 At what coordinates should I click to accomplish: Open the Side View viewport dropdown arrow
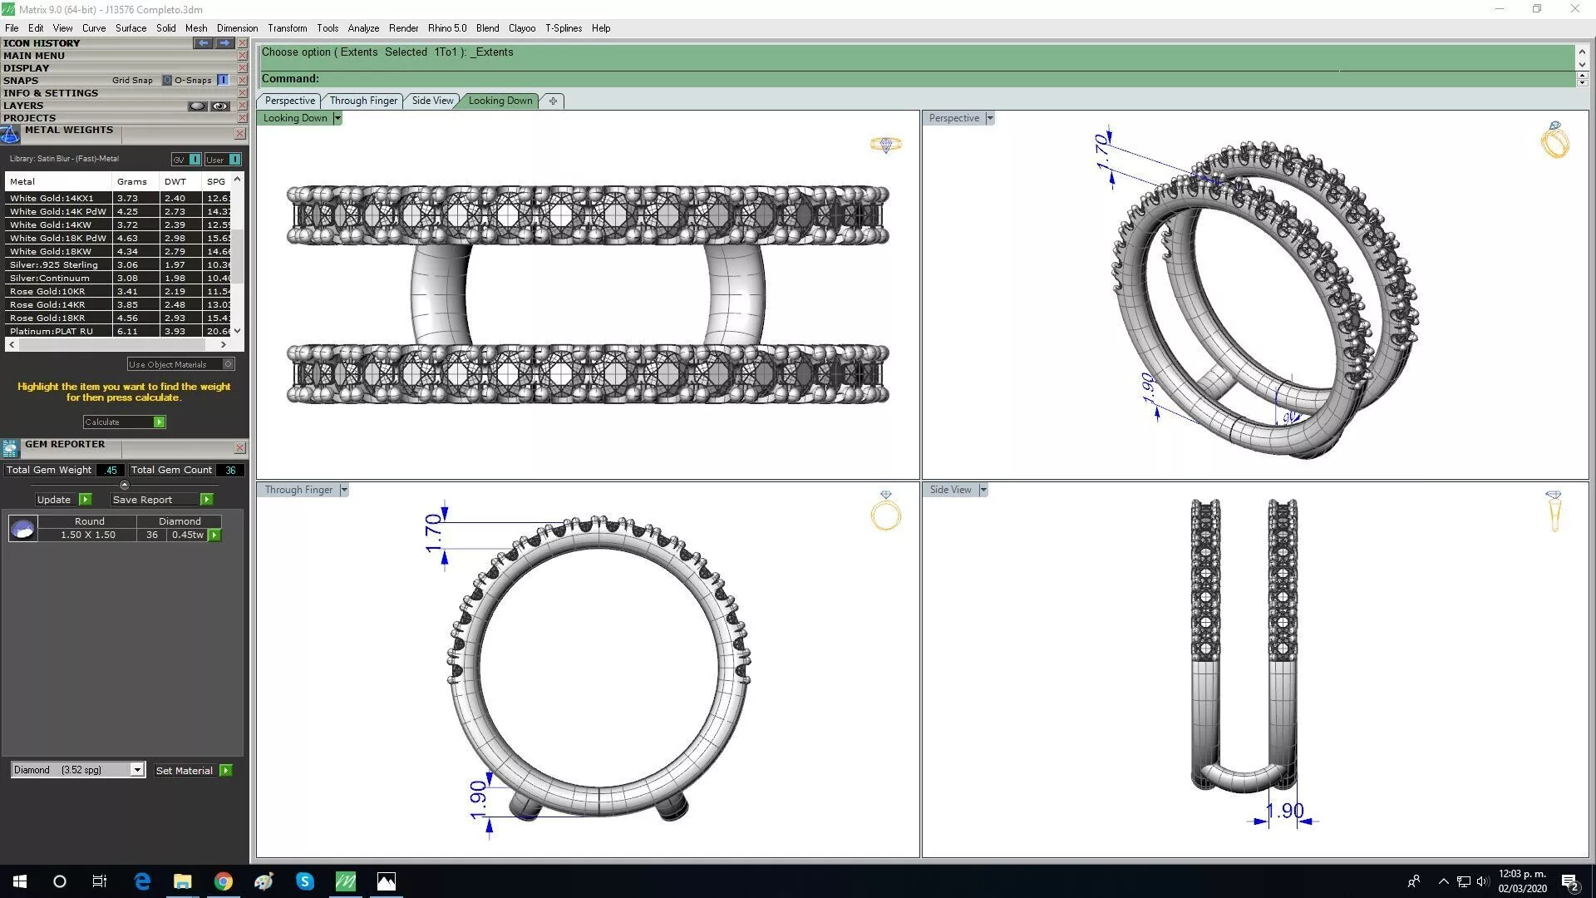click(x=983, y=490)
